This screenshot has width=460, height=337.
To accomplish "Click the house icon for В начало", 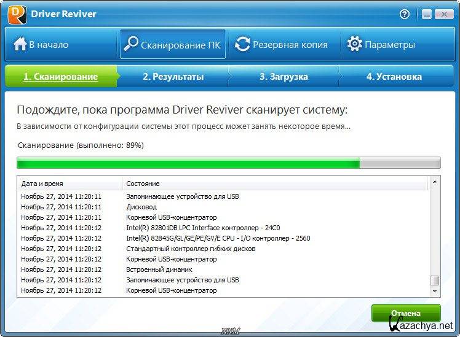I will 20,44.
